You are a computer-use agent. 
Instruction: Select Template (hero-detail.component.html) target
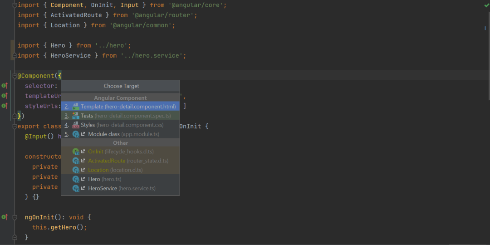[120, 107]
